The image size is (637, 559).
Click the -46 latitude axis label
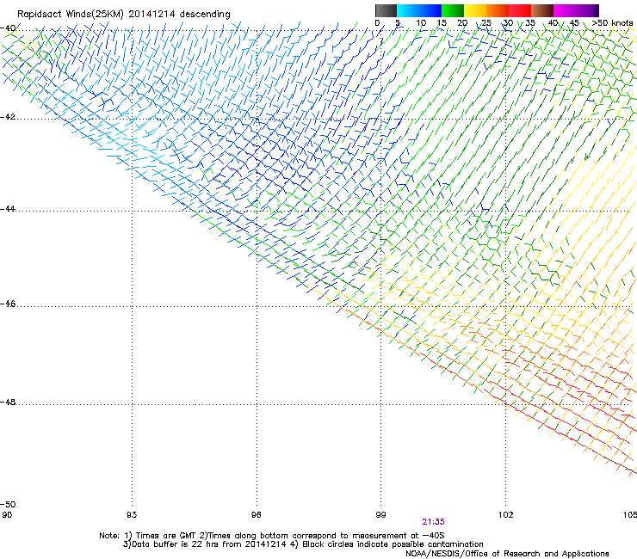coord(8,304)
